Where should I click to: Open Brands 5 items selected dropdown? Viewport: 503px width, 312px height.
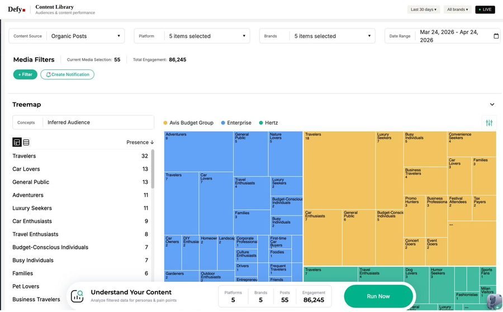tap(317, 36)
